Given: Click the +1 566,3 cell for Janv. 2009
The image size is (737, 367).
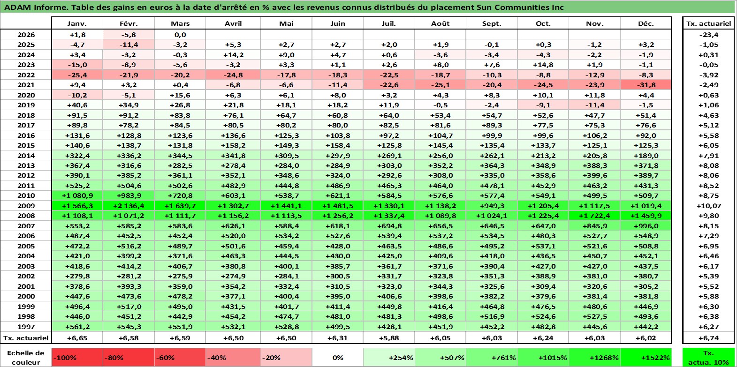Looking at the screenshot, I should click(x=77, y=206).
